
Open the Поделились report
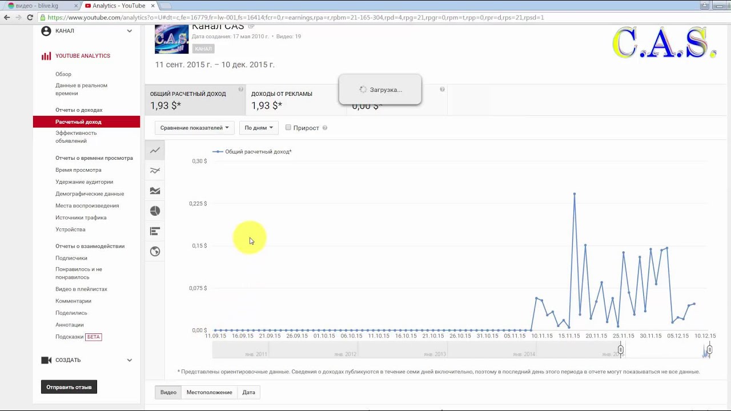71,313
